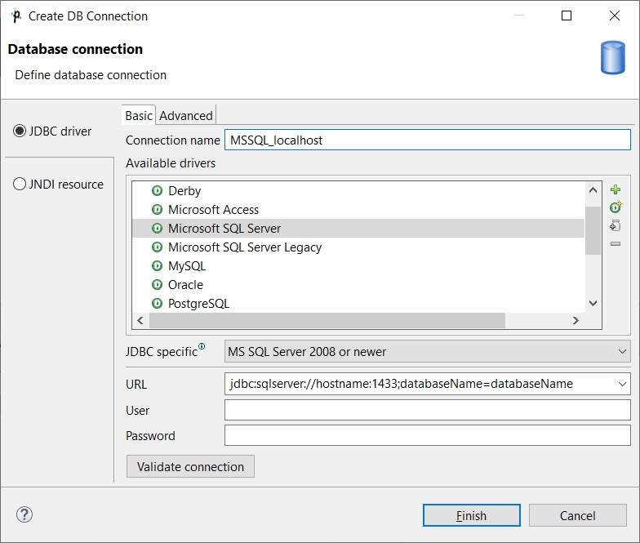Screen dimensions: 640x543
Task: Click the add JAR to driver icon
Action: click(616, 225)
